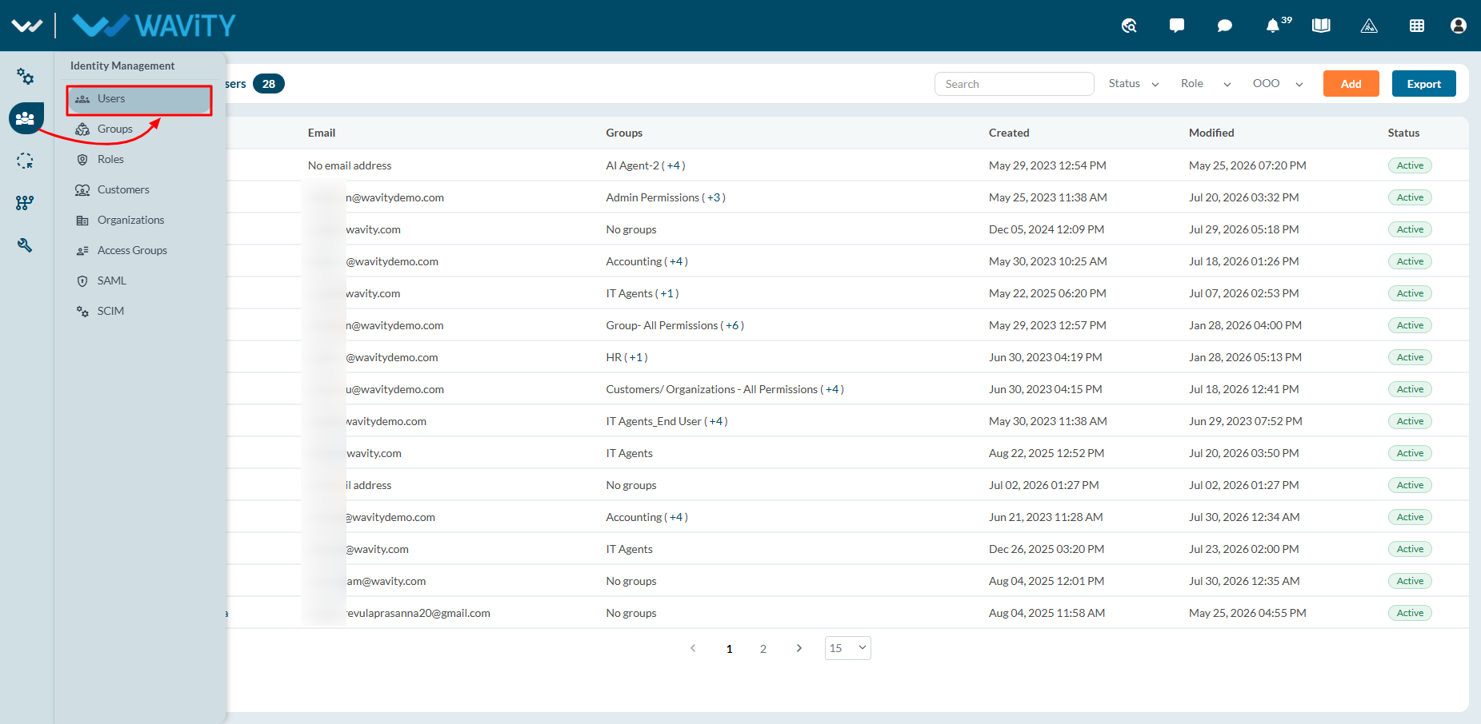Click the triangle alert icon in header

click(x=1369, y=26)
